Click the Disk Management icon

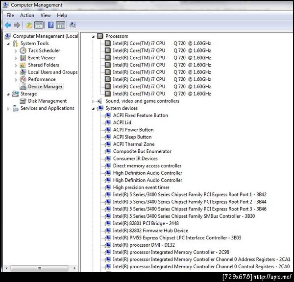(x=23, y=101)
